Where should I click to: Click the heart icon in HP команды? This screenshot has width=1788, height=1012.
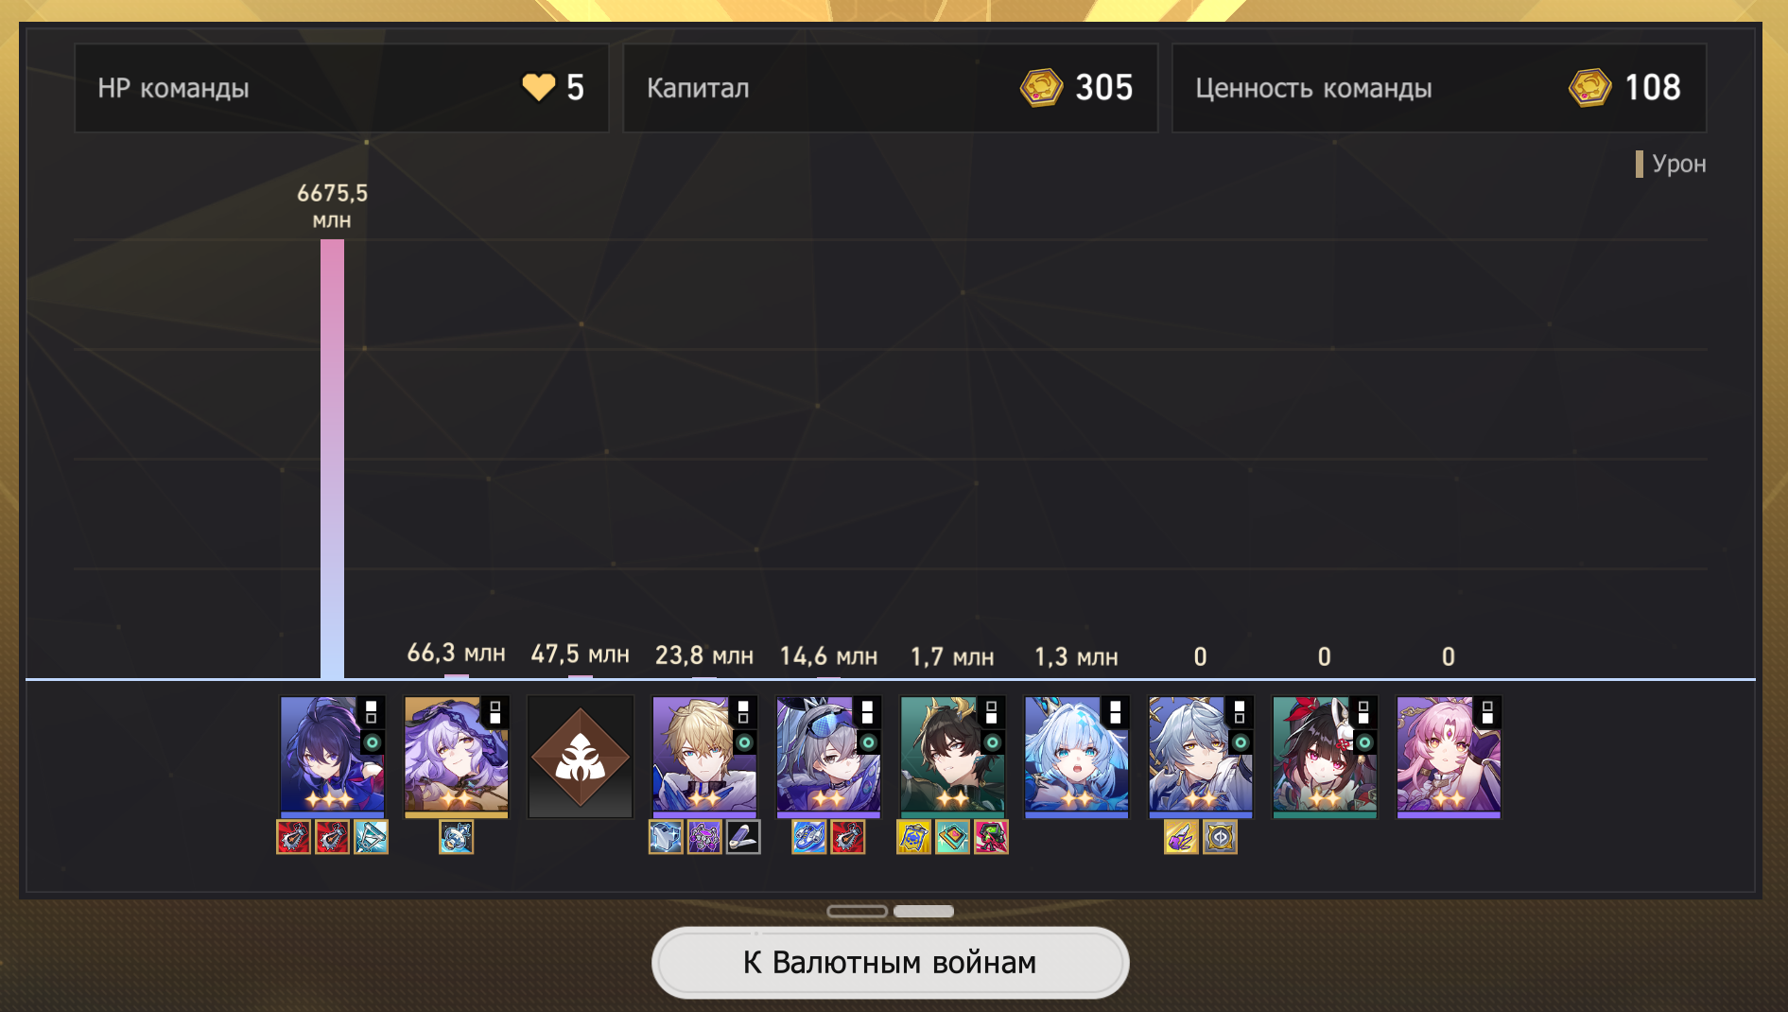539,88
